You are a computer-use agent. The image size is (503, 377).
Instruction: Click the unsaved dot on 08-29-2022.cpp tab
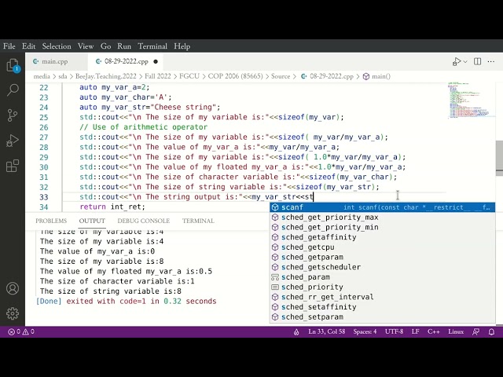click(156, 61)
